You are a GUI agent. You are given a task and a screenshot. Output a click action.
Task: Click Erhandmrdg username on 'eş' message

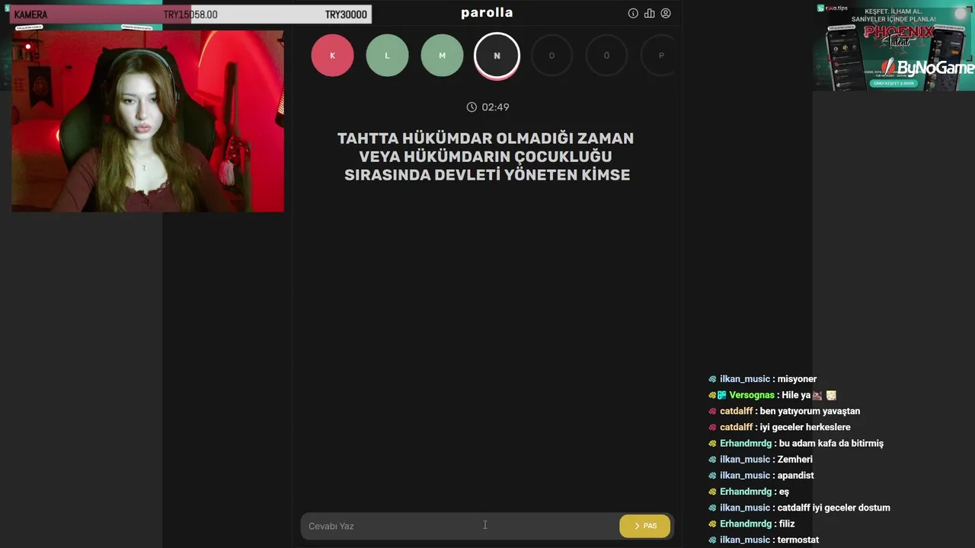point(746,492)
